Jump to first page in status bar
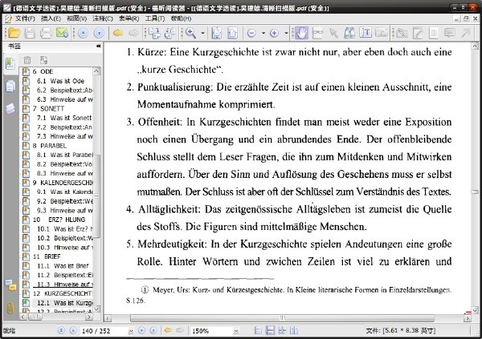This screenshot has width=482, height=339. point(62,330)
